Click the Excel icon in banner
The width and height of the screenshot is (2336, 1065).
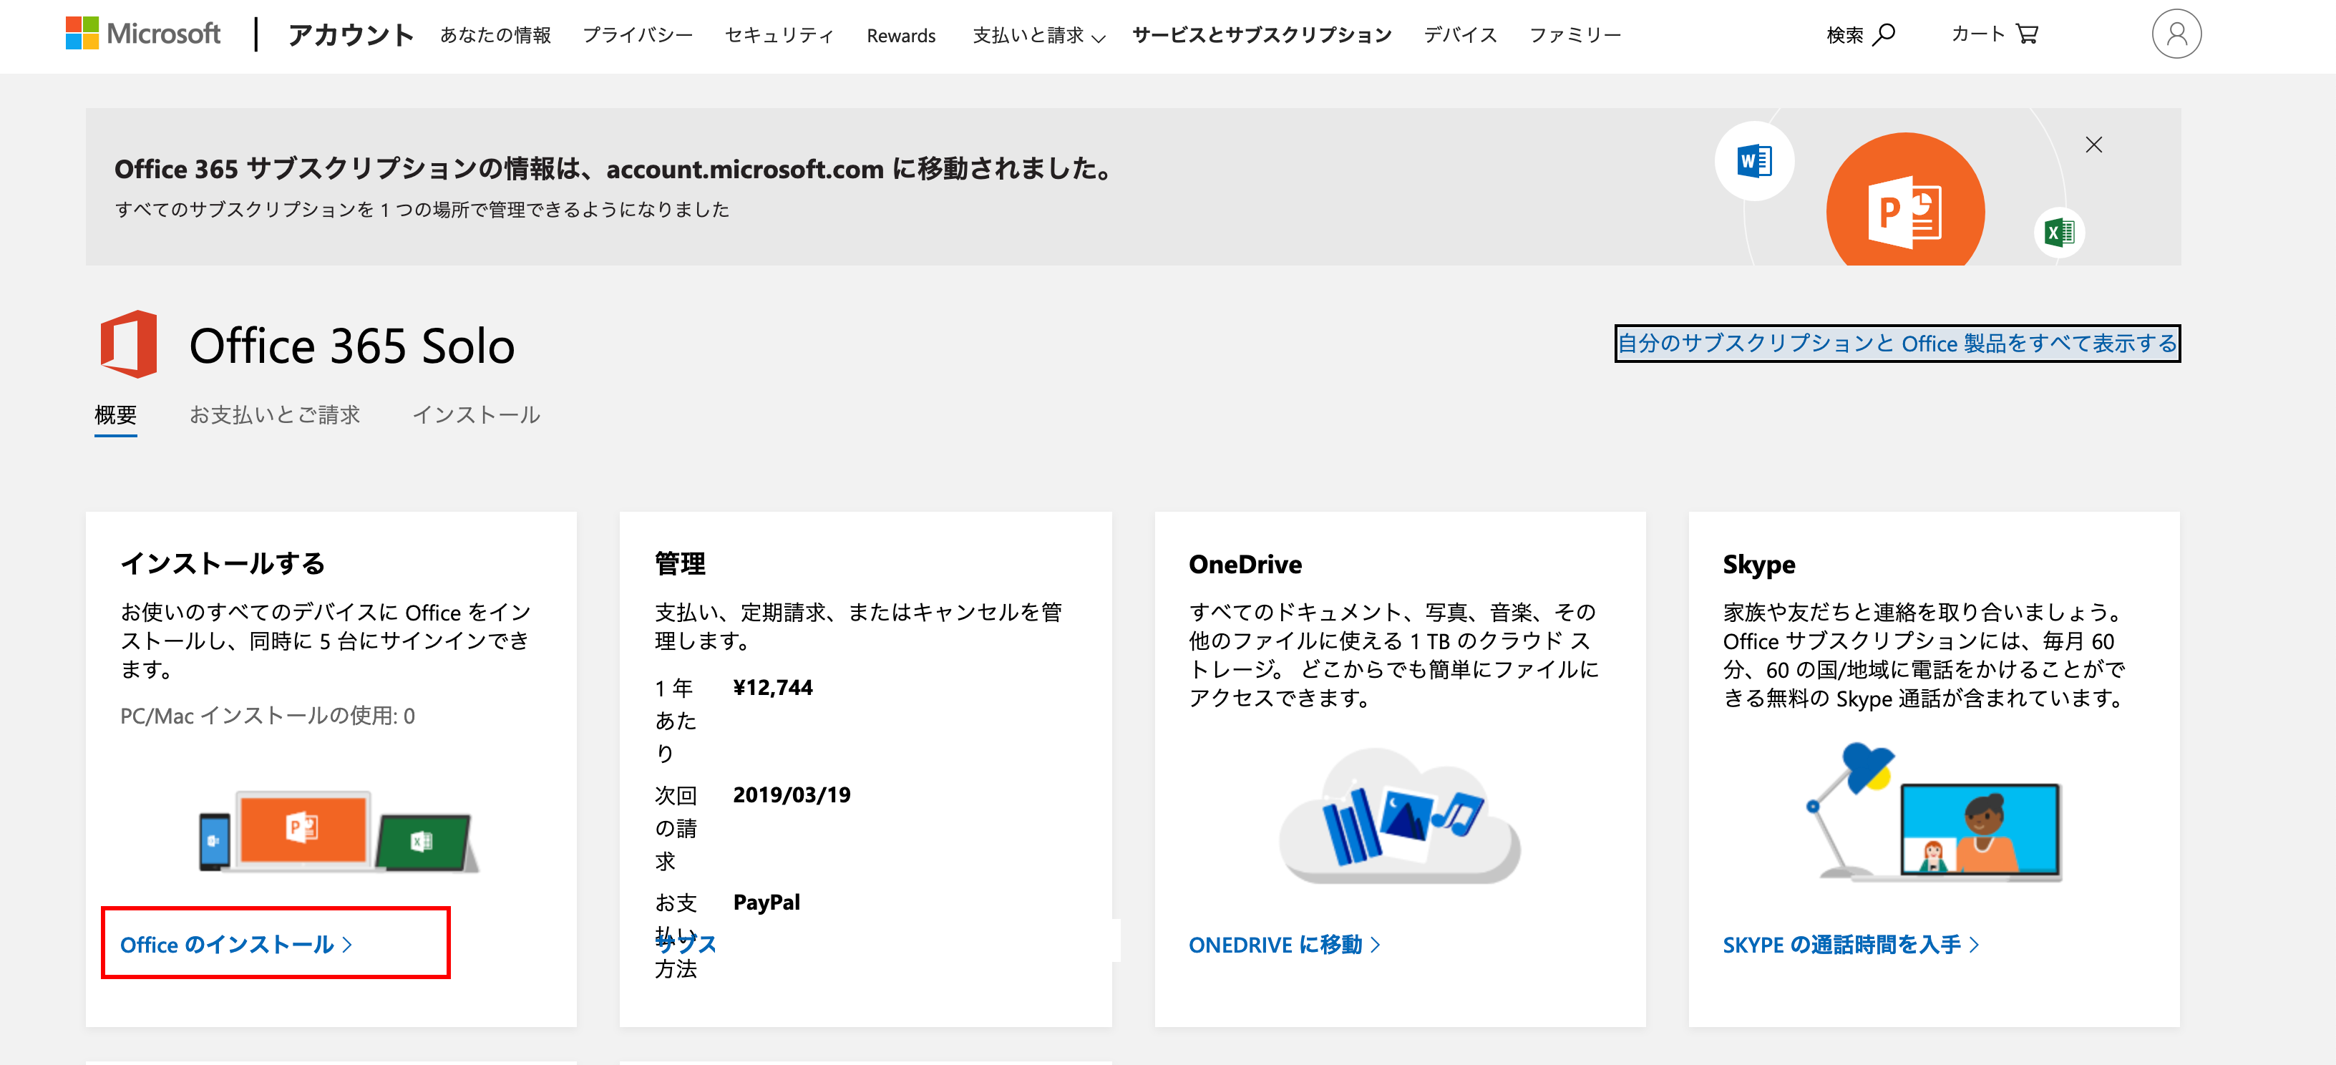click(x=2060, y=232)
